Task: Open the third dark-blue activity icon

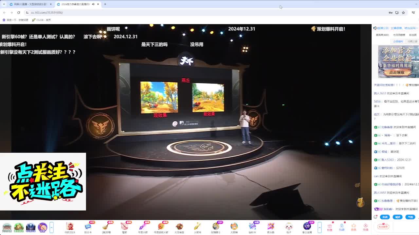Action: tap(31, 227)
